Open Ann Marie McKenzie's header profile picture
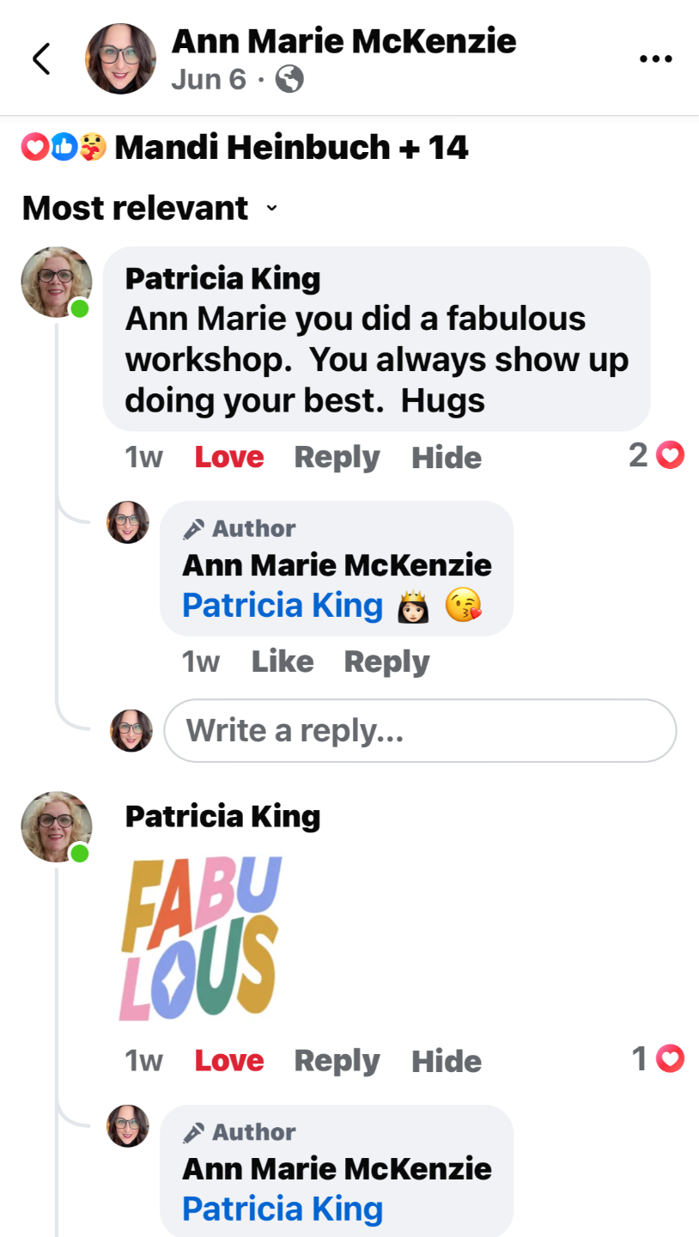Viewport: 699px width, 1237px height. pos(120,58)
